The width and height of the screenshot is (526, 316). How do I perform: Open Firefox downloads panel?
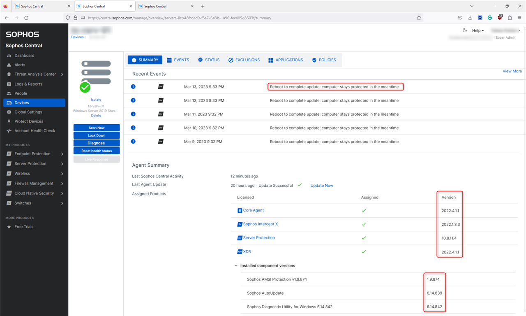tap(470, 18)
